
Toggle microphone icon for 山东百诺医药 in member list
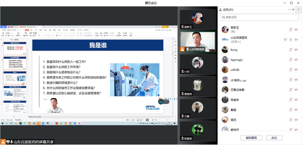point(291,40)
